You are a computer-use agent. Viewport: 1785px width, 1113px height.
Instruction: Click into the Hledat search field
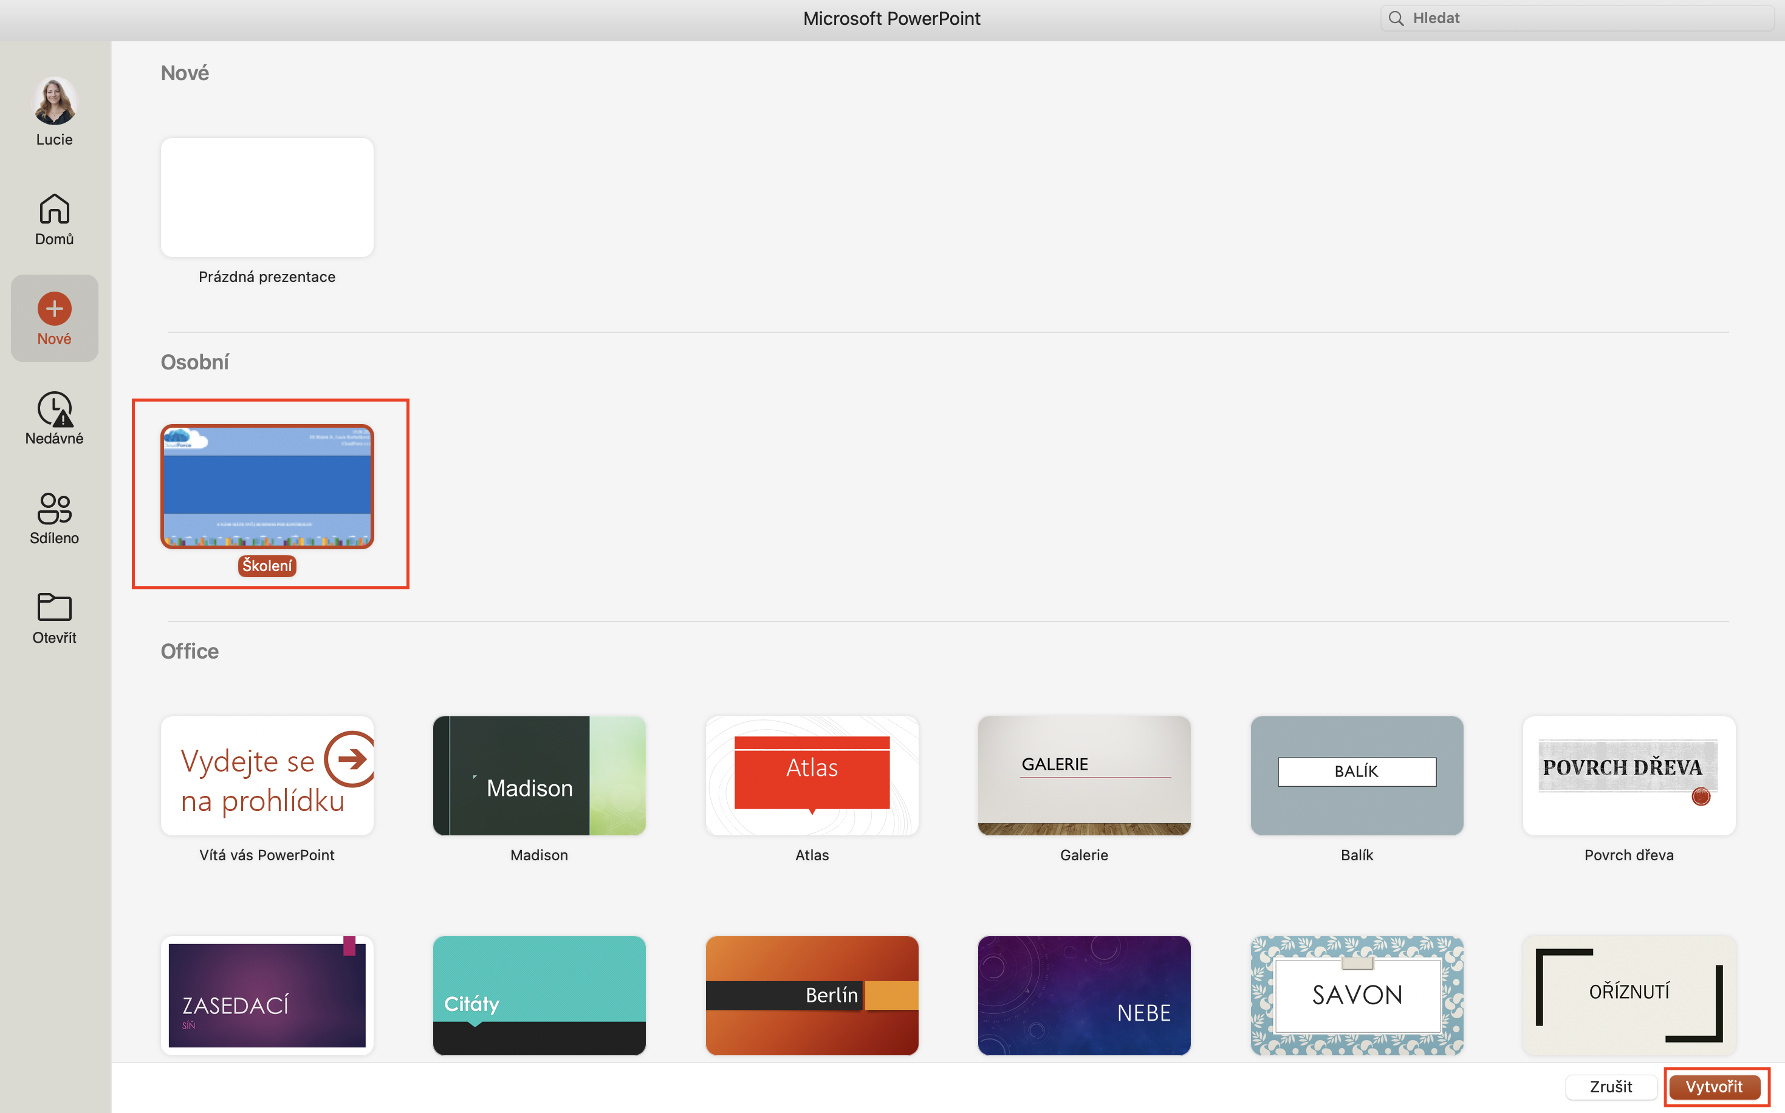click(x=1577, y=18)
